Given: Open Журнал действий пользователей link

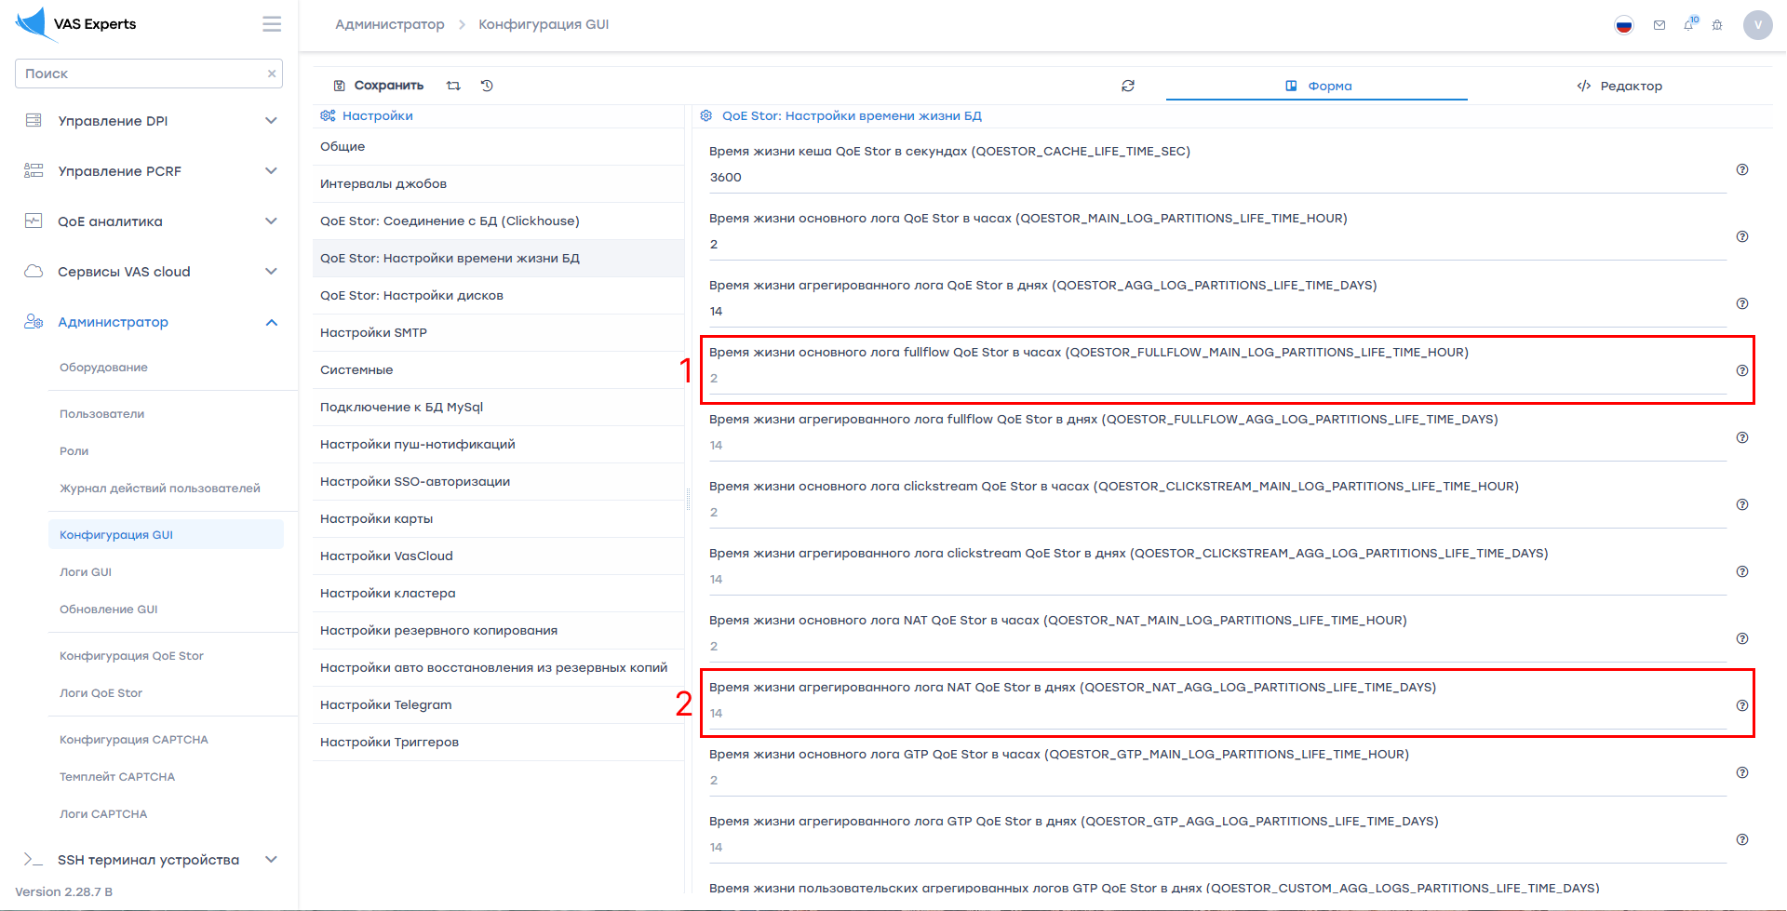Looking at the screenshot, I should 160,489.
